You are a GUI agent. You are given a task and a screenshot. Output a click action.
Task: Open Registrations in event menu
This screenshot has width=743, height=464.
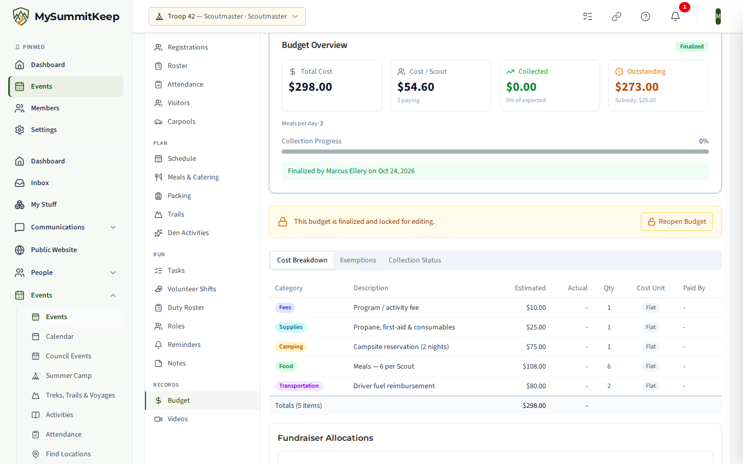tap(202, 47)
